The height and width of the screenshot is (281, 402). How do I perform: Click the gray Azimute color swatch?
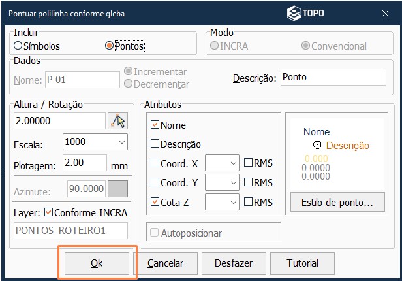coord(117,189)
